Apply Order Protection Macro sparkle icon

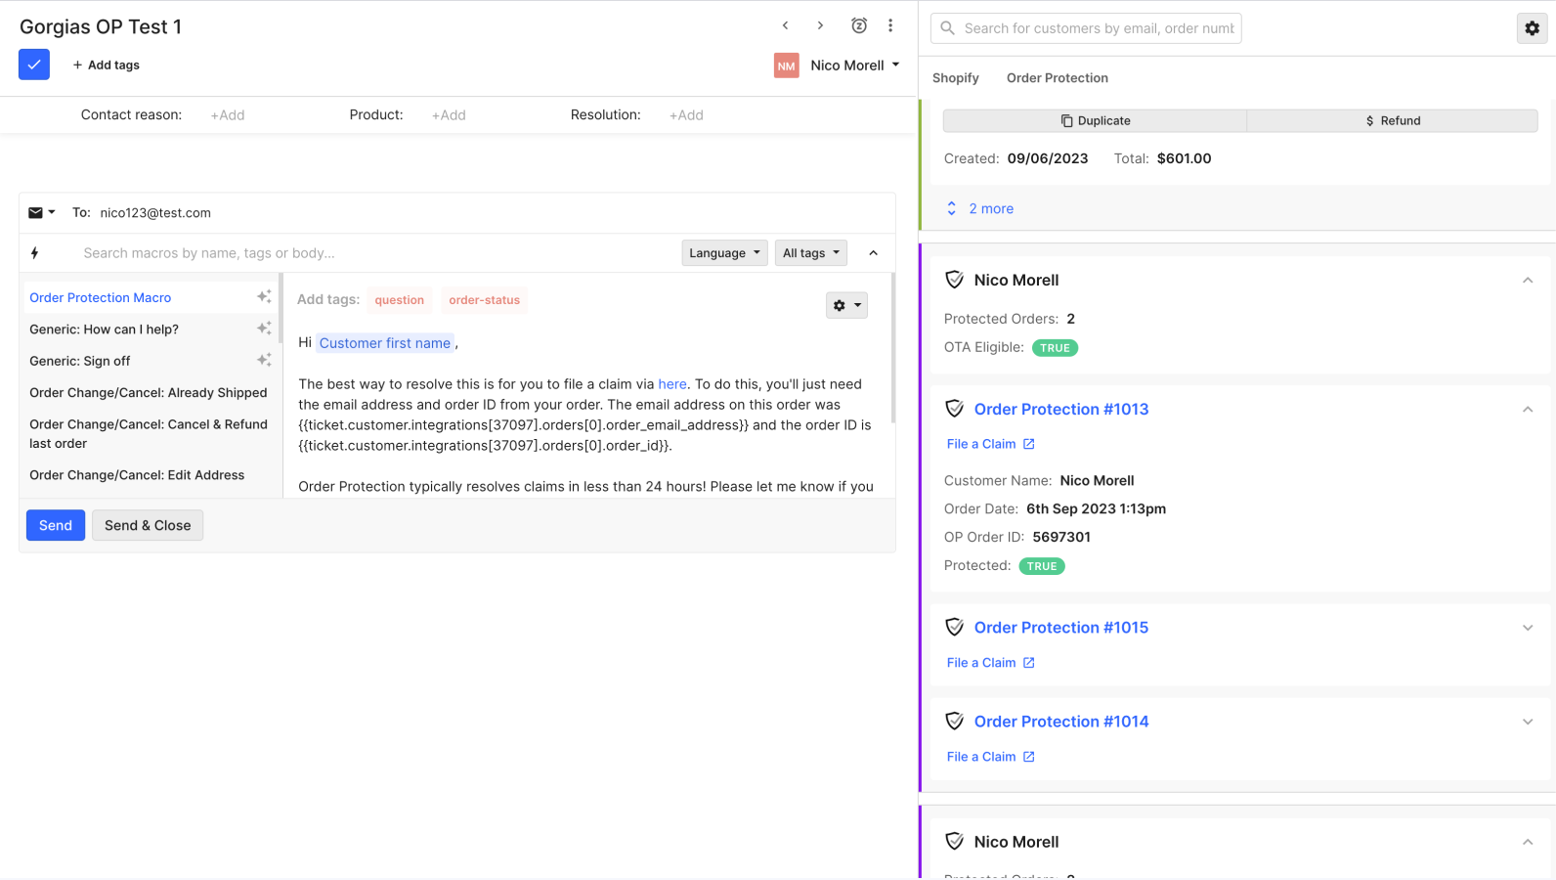tap(264, 296)
